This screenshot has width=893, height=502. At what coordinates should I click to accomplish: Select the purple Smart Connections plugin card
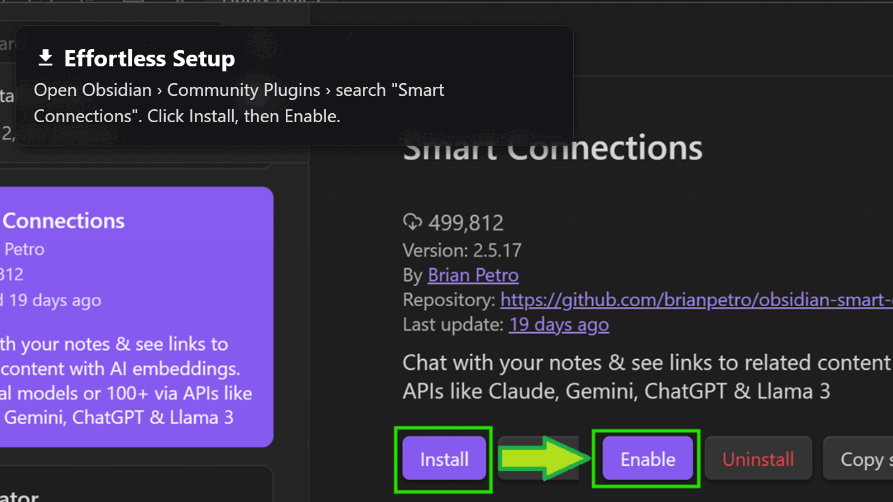coord(134,315)
